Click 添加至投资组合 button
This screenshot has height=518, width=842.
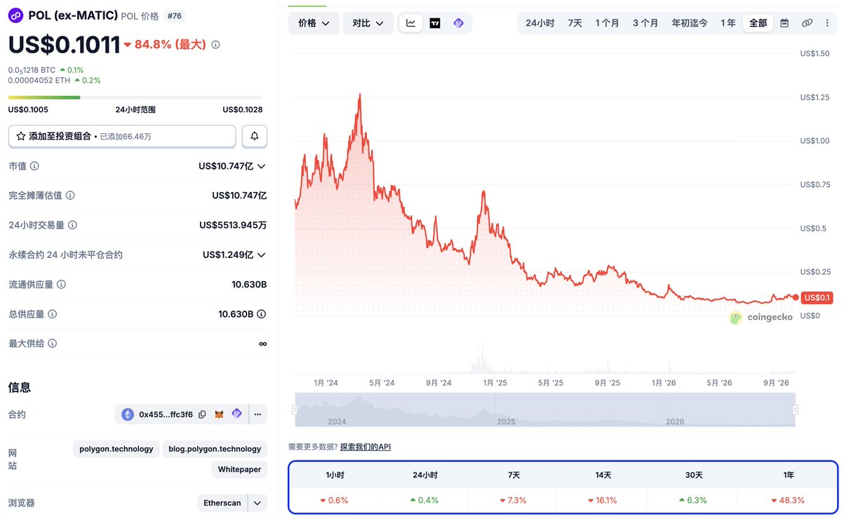click(122, 136)
